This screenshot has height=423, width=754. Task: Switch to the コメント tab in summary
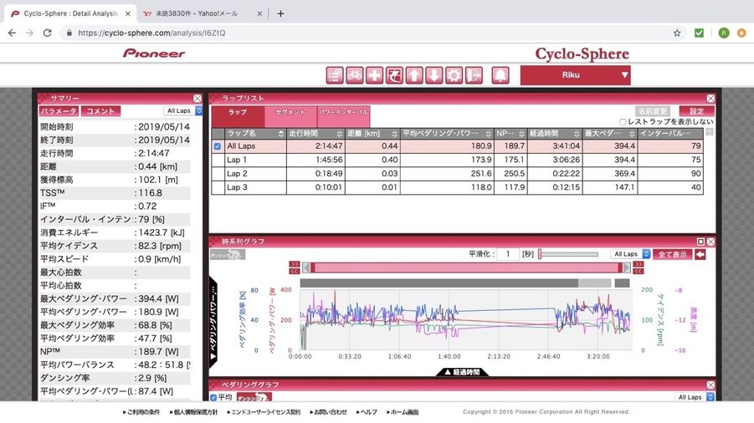tap(101, 110)
